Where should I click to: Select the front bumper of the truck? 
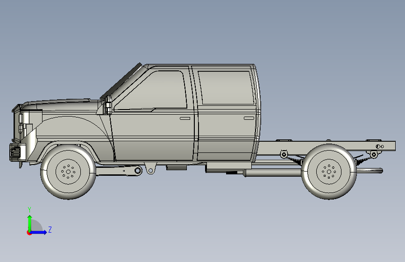(x=18, y=152)
